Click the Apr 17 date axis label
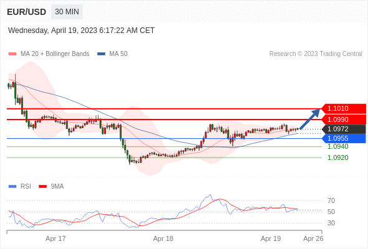368x249 pixels. [56, 238]
